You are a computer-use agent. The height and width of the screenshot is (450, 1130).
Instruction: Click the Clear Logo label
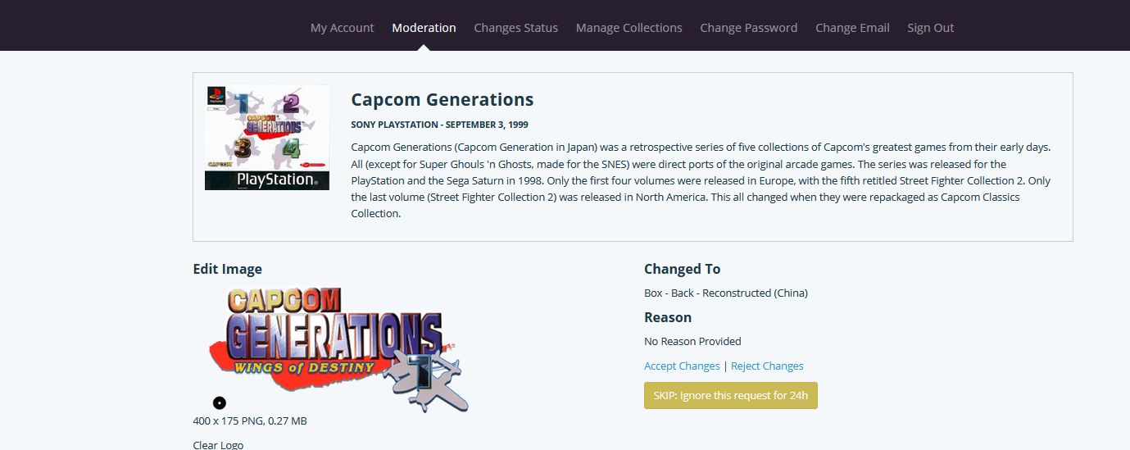coord(218,445)
